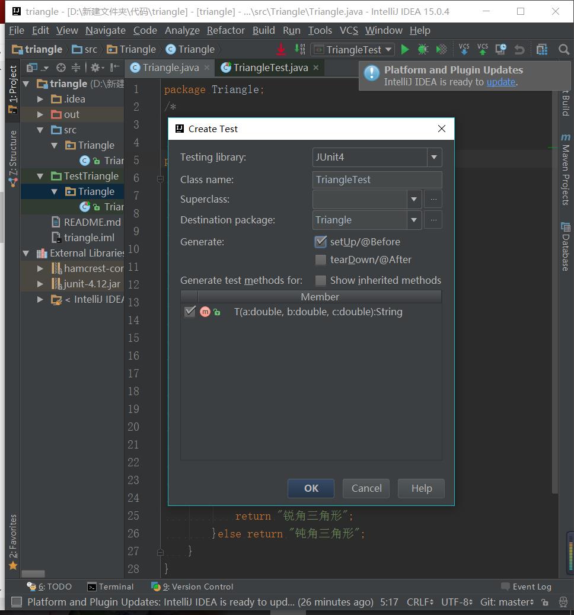574x615 pixels.
Task: Open Project Structure icon in toolbar
Action: click(x=542, y=49)
